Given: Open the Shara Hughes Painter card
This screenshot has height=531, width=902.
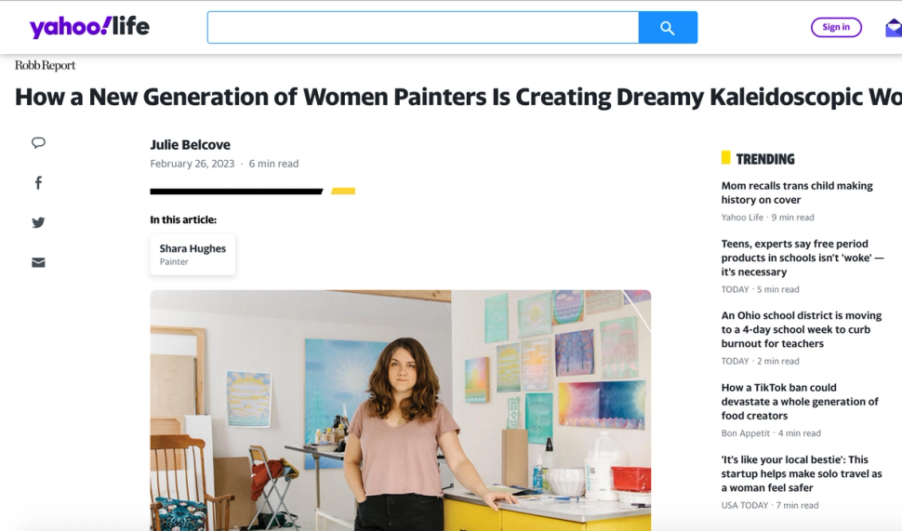Looking at the screenshot, I should click(192, 254).
